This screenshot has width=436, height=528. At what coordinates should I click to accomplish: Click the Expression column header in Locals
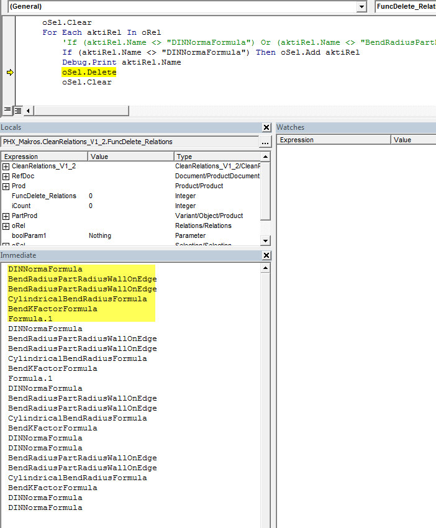click(x=44, y=157)
